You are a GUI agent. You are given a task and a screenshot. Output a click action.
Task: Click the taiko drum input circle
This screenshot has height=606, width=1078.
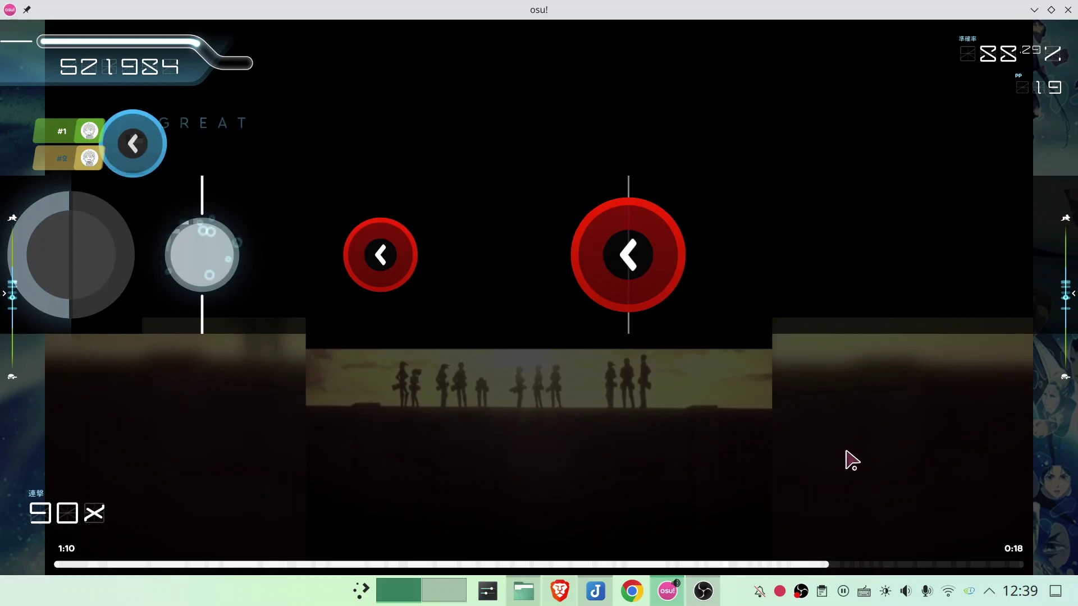click(71, 255)
